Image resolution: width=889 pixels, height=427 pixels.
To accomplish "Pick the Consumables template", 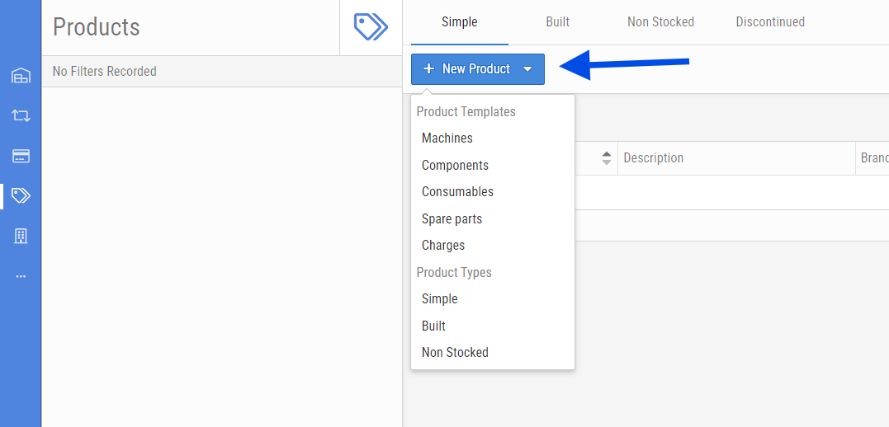I will click(x=457, y=192).
